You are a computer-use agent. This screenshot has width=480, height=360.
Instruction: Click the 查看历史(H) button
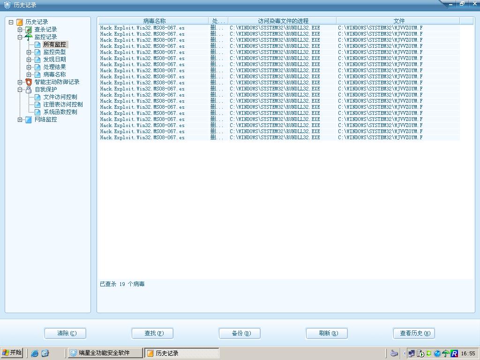pyautogui.click(x=414, y=333)
